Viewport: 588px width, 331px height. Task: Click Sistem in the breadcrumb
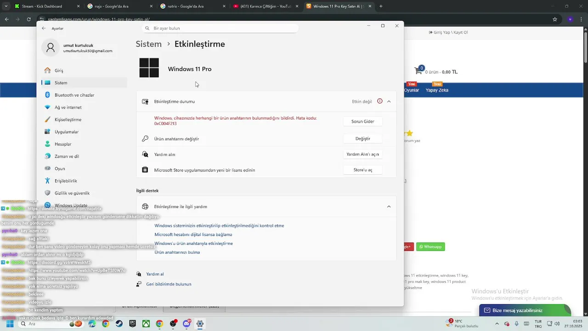[x=148, y=44]
